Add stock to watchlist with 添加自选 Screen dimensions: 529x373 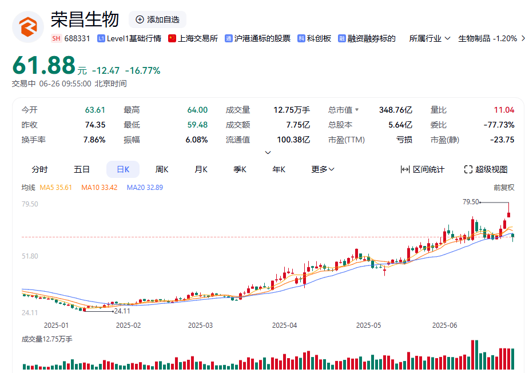click(157, 19)
